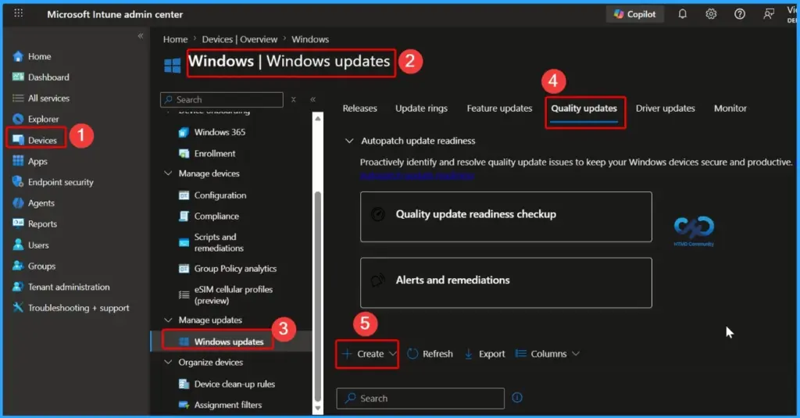The image size is (800, 418).
Task: Open eSIM cellular profiles (preview)
Action: point(233,295)
